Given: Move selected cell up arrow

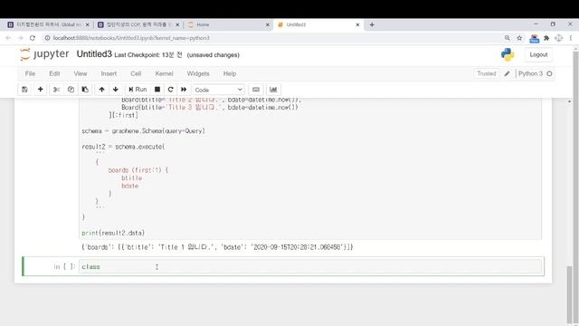Looking at the screenshot, I should pos(101,90).
